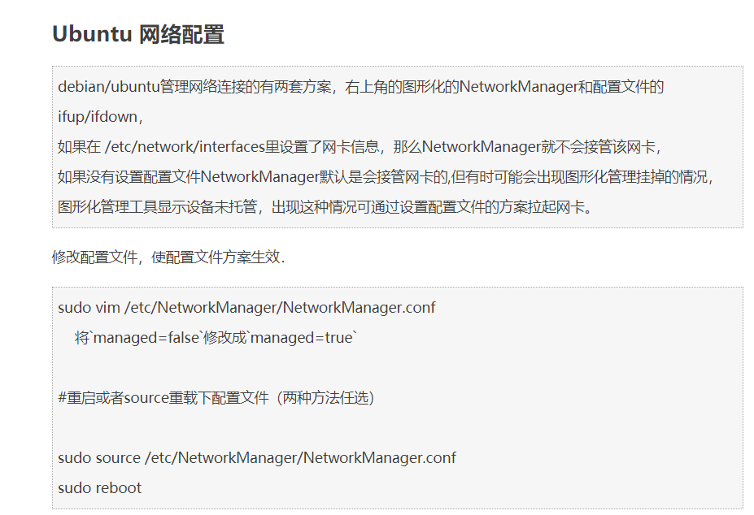Click the '出现这种情况可通过设置配置文件' phrase

click(385, 207)
